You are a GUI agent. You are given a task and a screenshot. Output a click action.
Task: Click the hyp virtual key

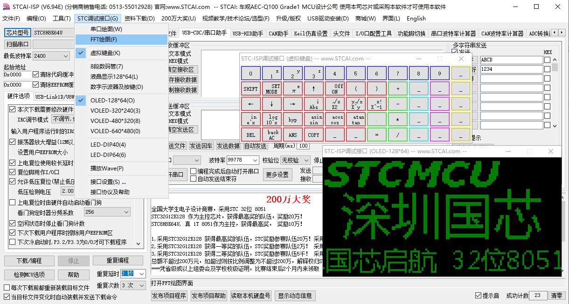(292, 119)
